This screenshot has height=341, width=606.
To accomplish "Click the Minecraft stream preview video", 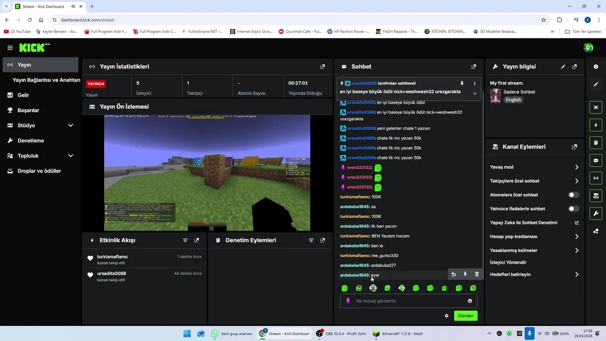I will tap(207, 173).
